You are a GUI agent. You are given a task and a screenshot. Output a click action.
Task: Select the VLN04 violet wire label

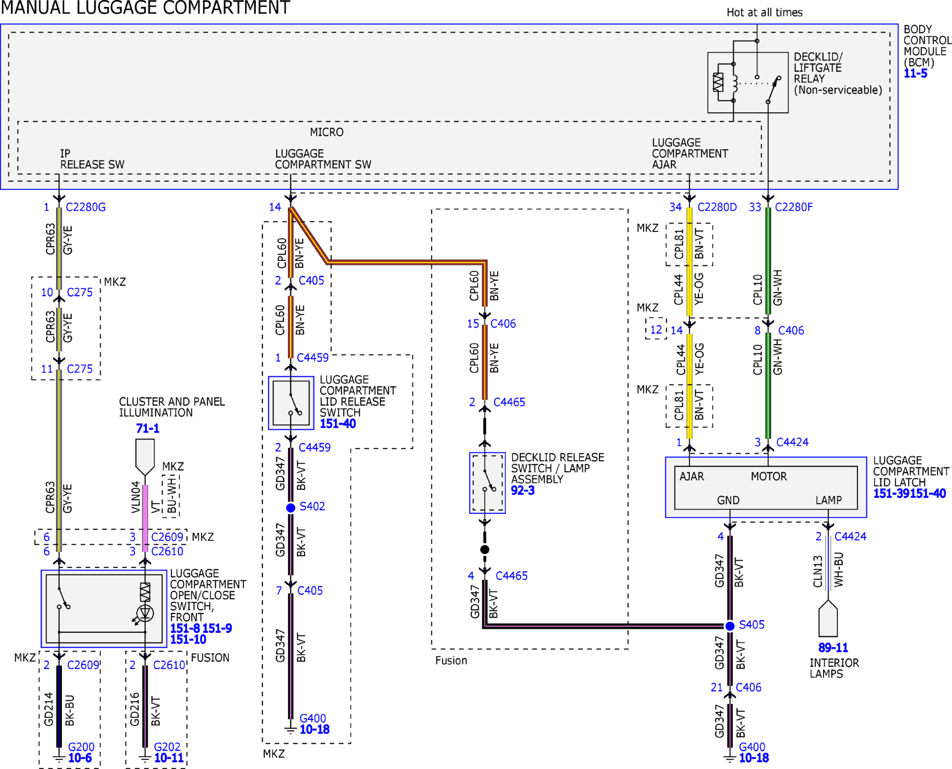(136, 497)
